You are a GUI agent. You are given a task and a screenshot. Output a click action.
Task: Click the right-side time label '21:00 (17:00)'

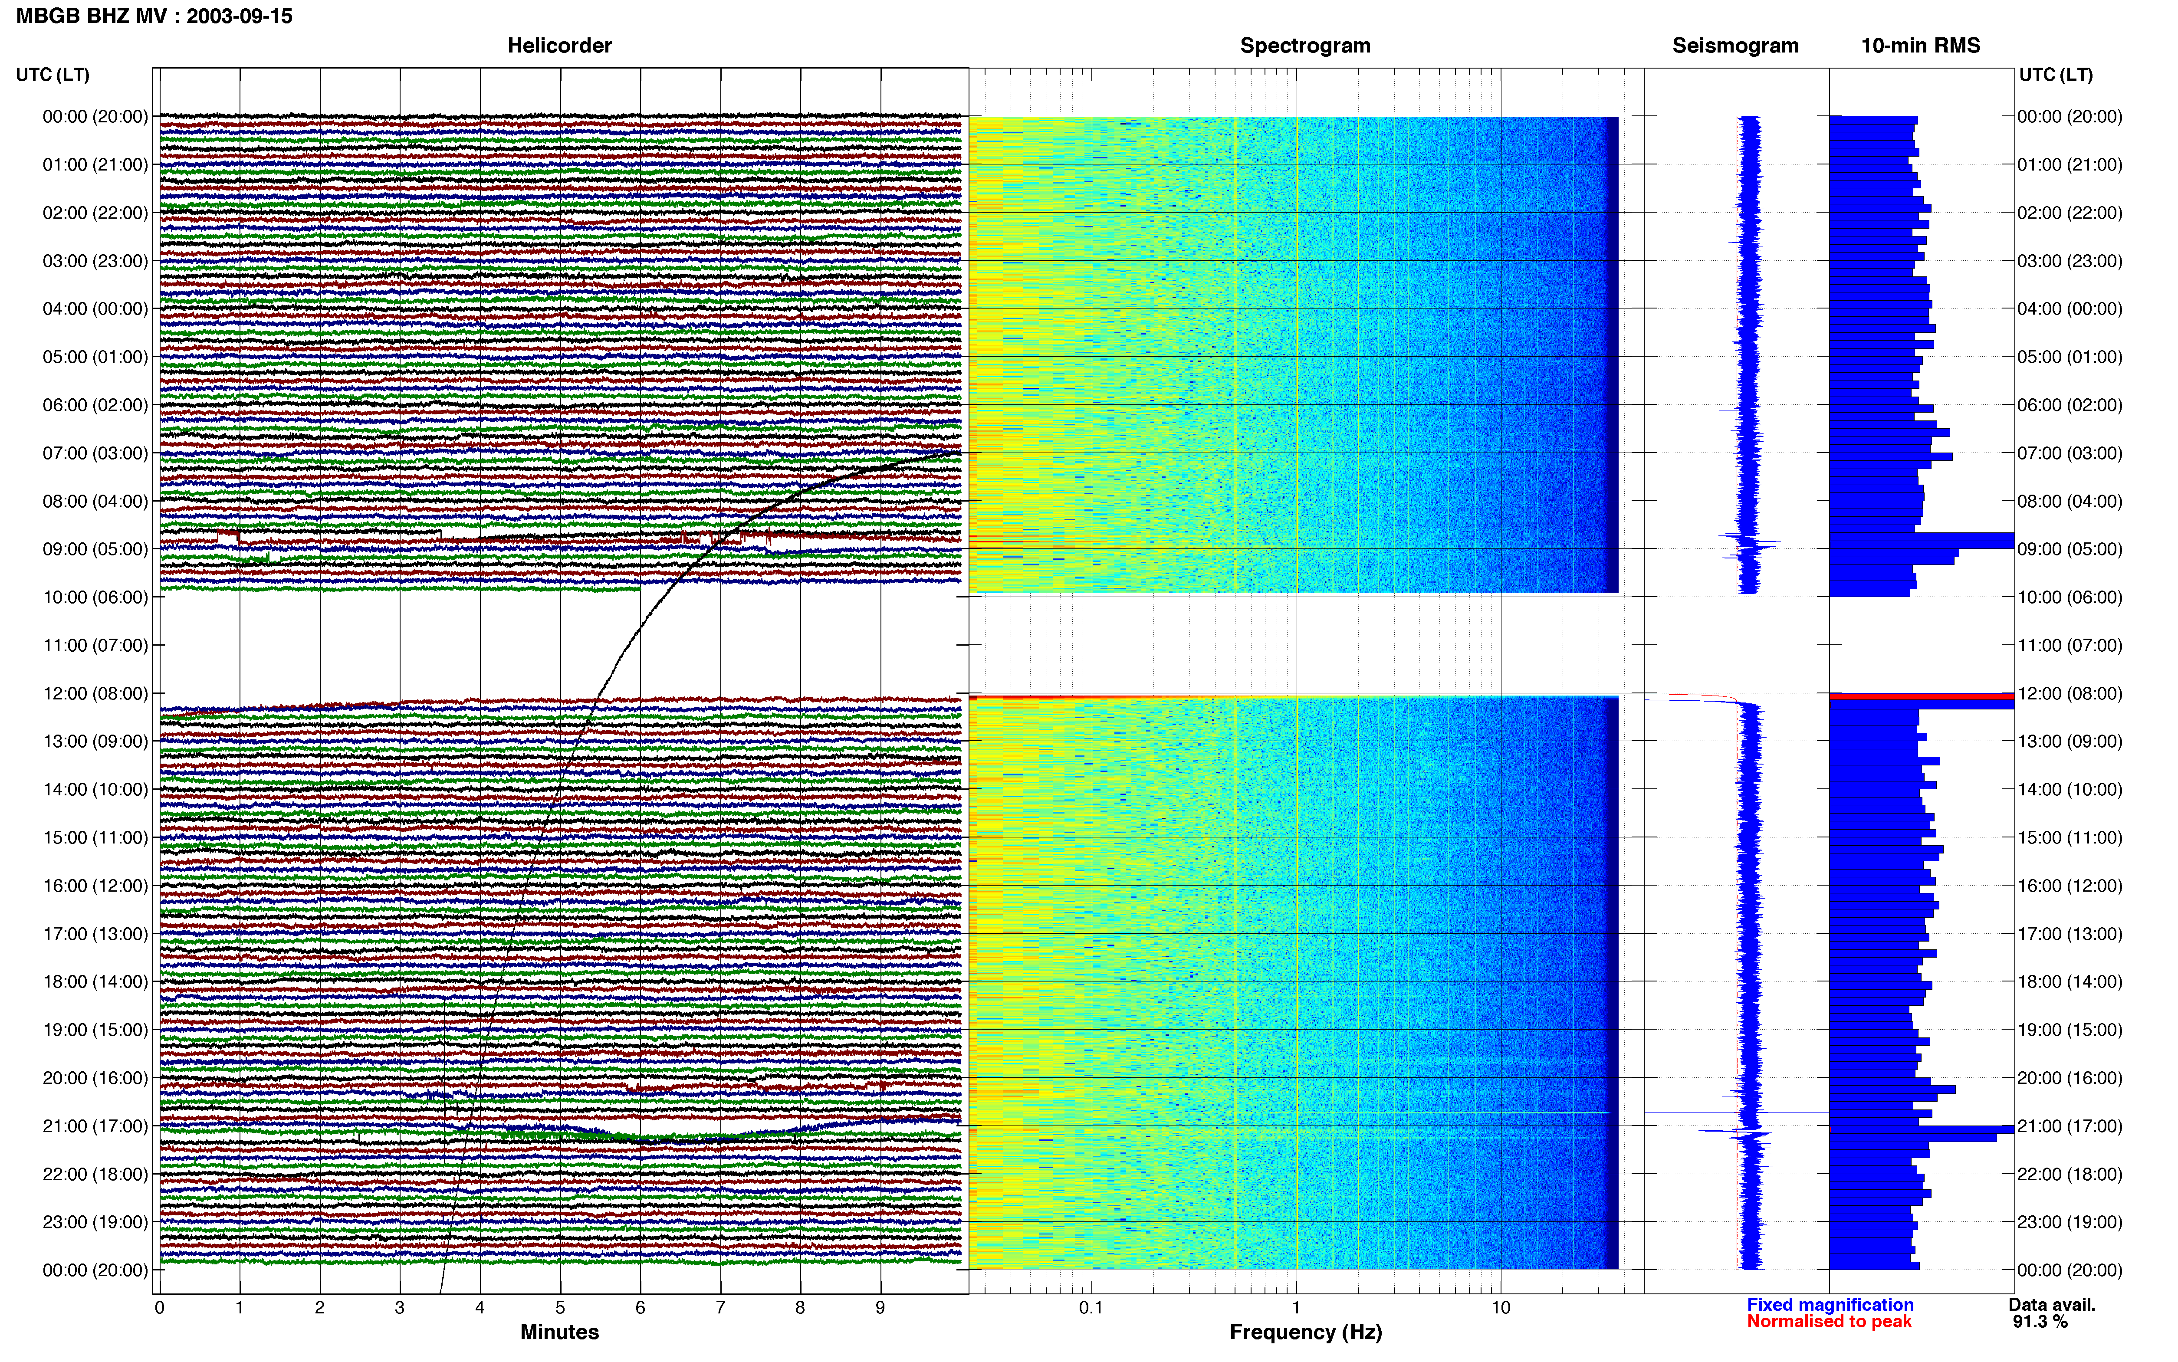pos(2070,1126)
